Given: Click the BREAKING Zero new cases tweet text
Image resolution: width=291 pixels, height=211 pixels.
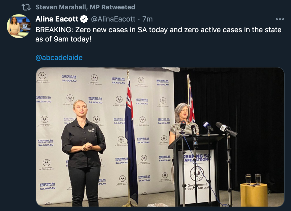Looking at the screenshot, I should 158,34.
